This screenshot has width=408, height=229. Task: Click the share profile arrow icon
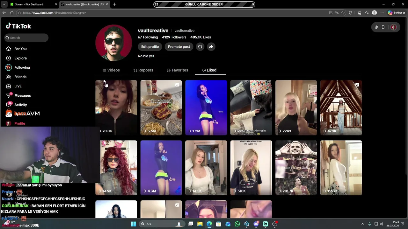click(x=211, y=47)
